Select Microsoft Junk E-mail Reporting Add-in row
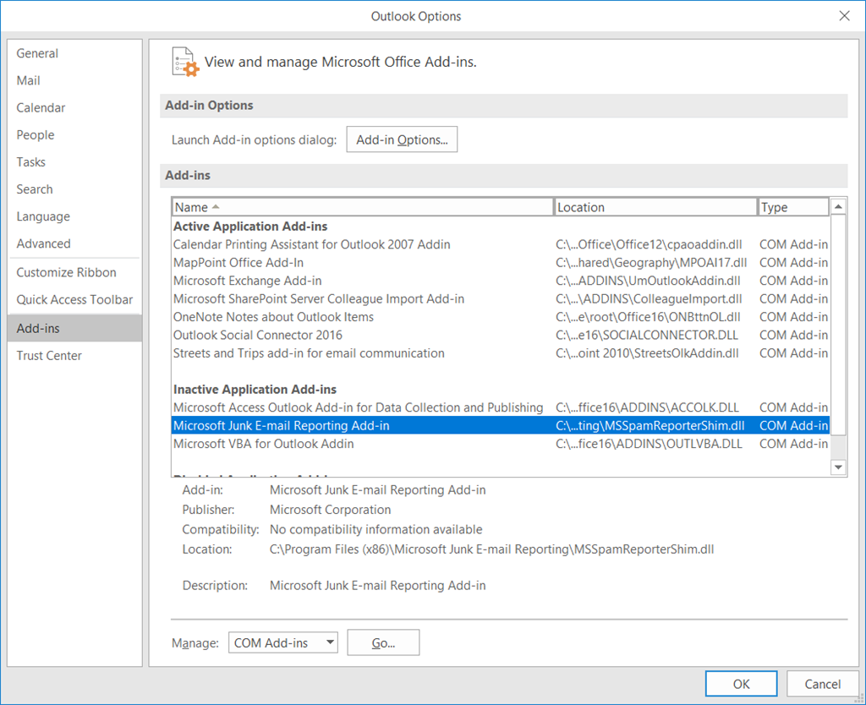The image size is (866, 705). pyautogui.click(x=501, y=426)
